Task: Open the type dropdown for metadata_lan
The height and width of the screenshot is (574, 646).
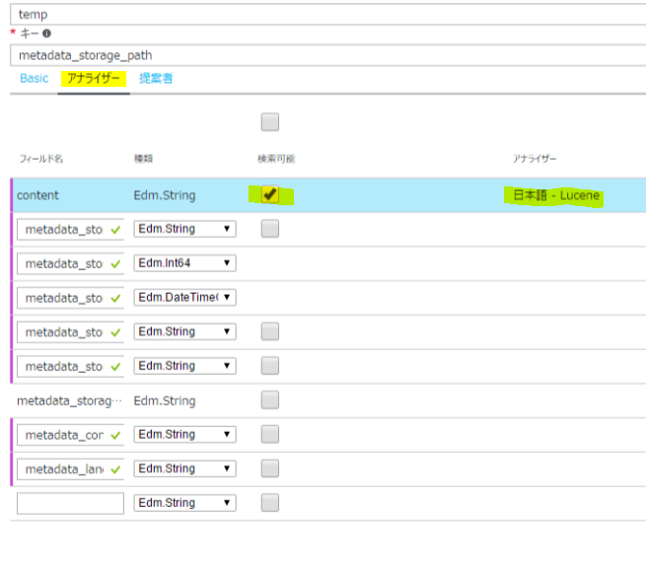Action: (x=185, y=468)
